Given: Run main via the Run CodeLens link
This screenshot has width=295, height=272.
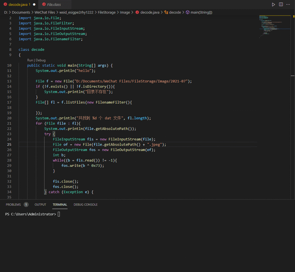Looking at the screenshot, I should [30, 60].
